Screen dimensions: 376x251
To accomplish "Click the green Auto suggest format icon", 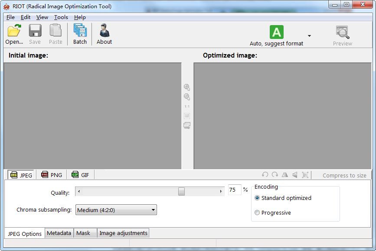I will coord(277,32).
